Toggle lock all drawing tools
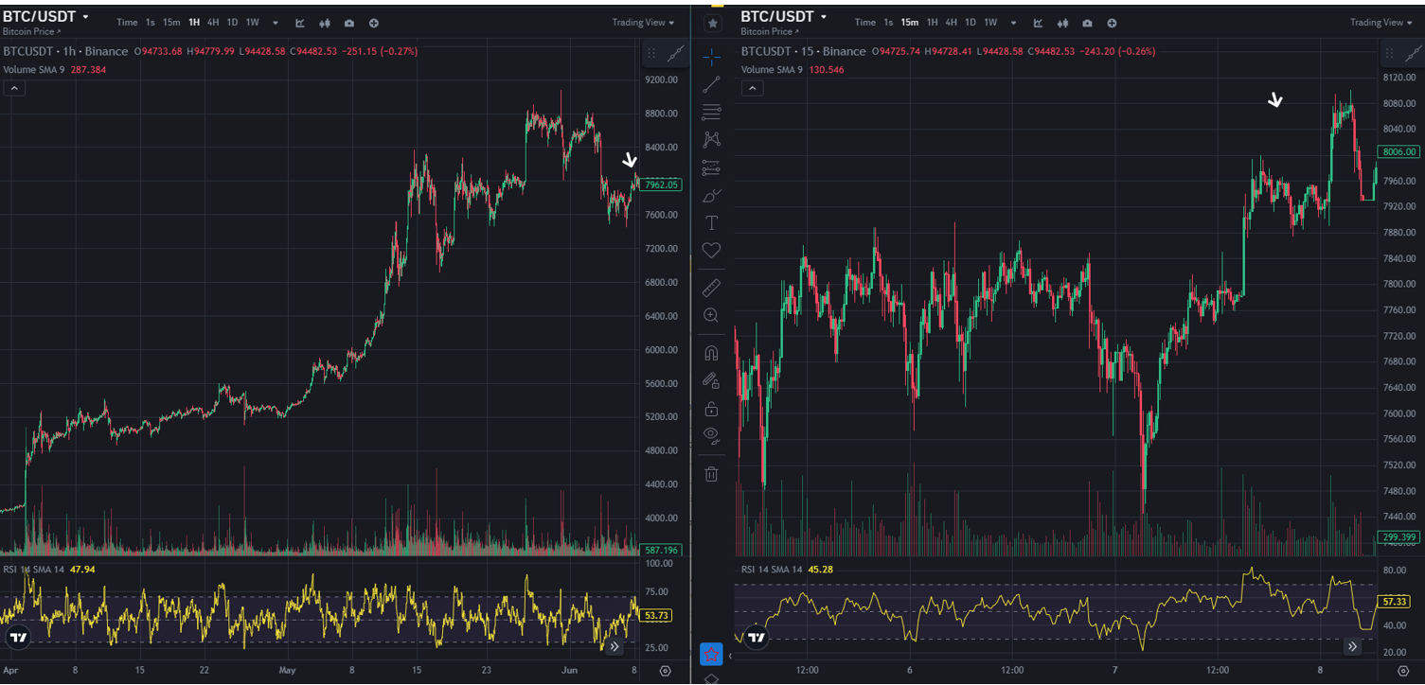The image size is (1425, 685). [712, 409]
